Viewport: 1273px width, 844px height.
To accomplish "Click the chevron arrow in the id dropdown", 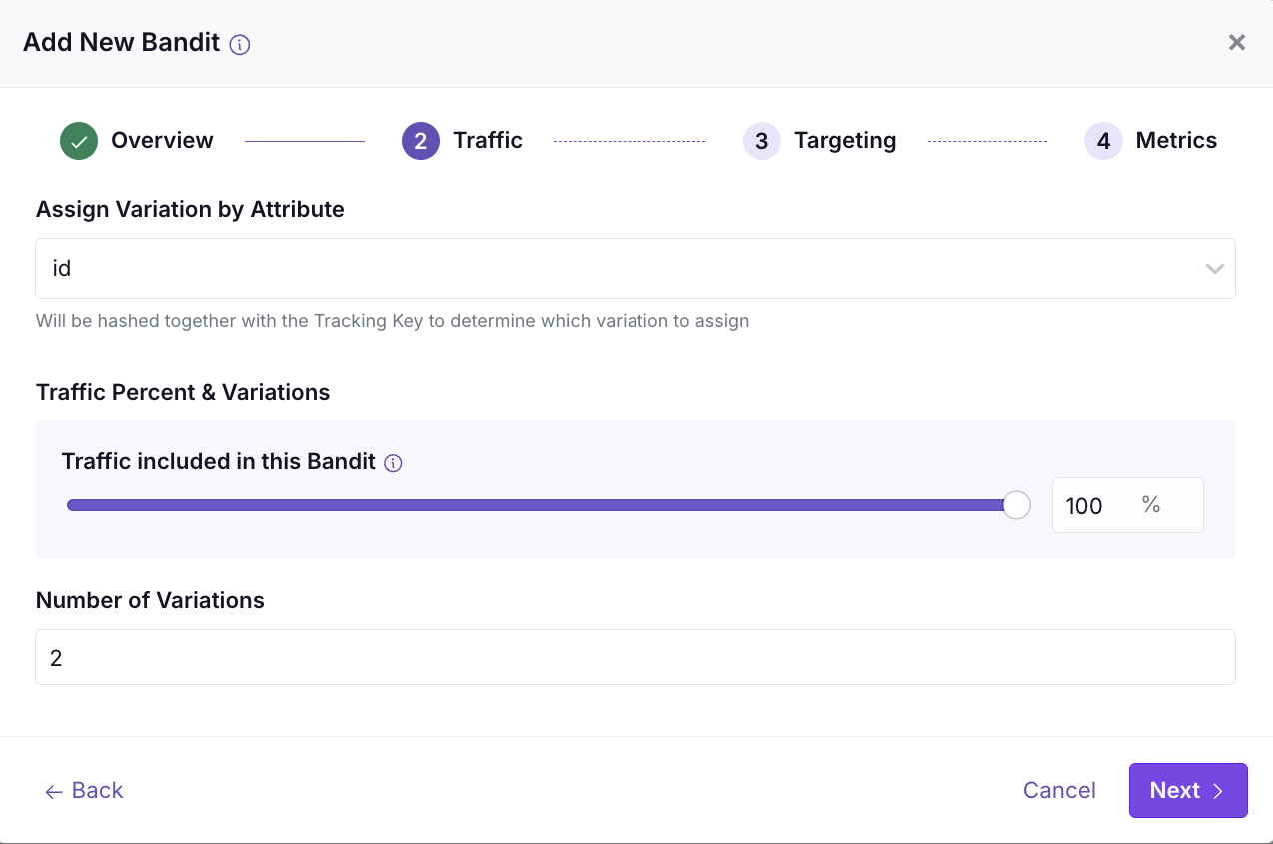I will point(1214,268).
